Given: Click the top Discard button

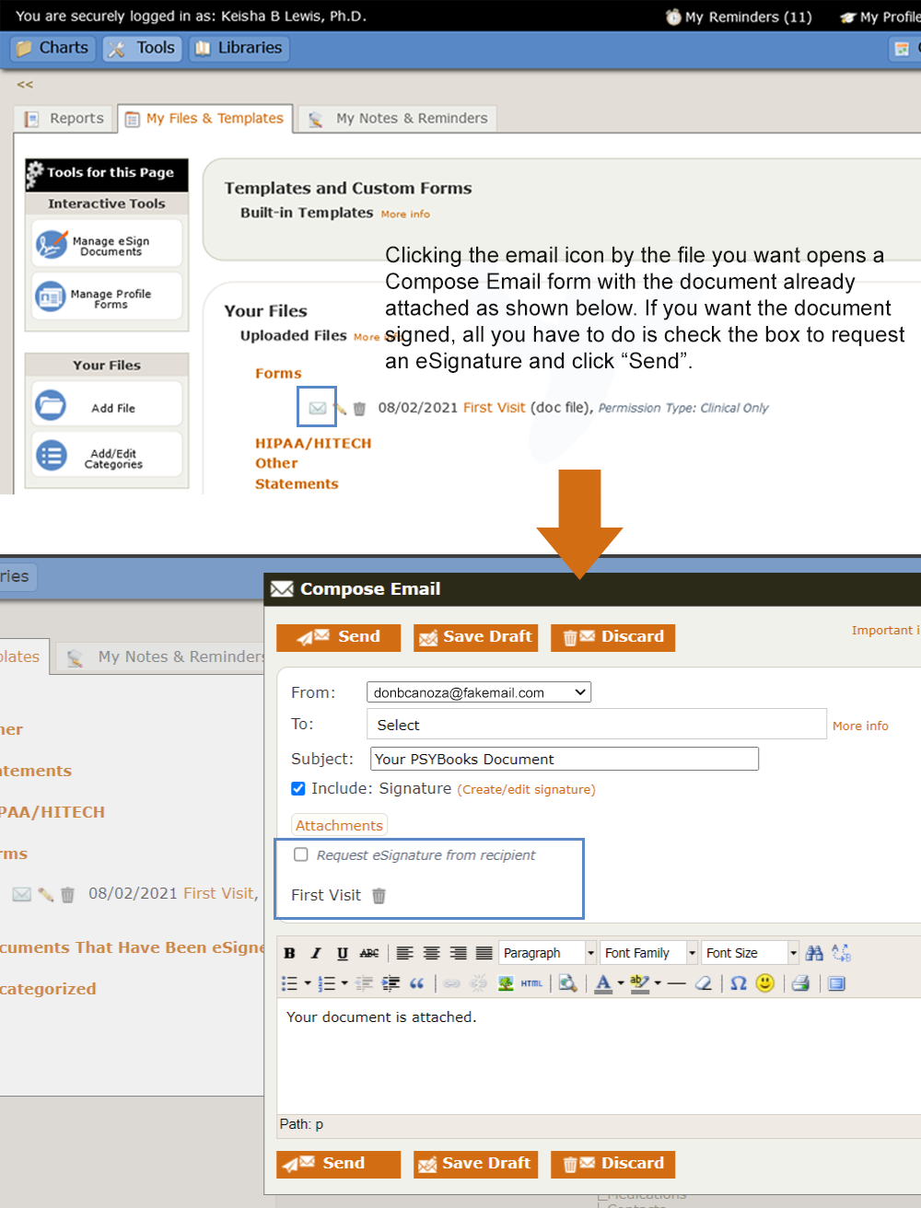Looking at the screenshot, I should click(x=612, y=637).
